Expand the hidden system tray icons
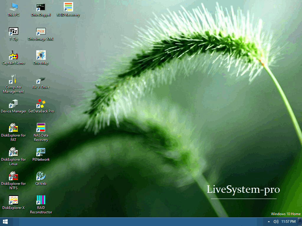Viewport: 302px width, 226px height. click(269, 222)
